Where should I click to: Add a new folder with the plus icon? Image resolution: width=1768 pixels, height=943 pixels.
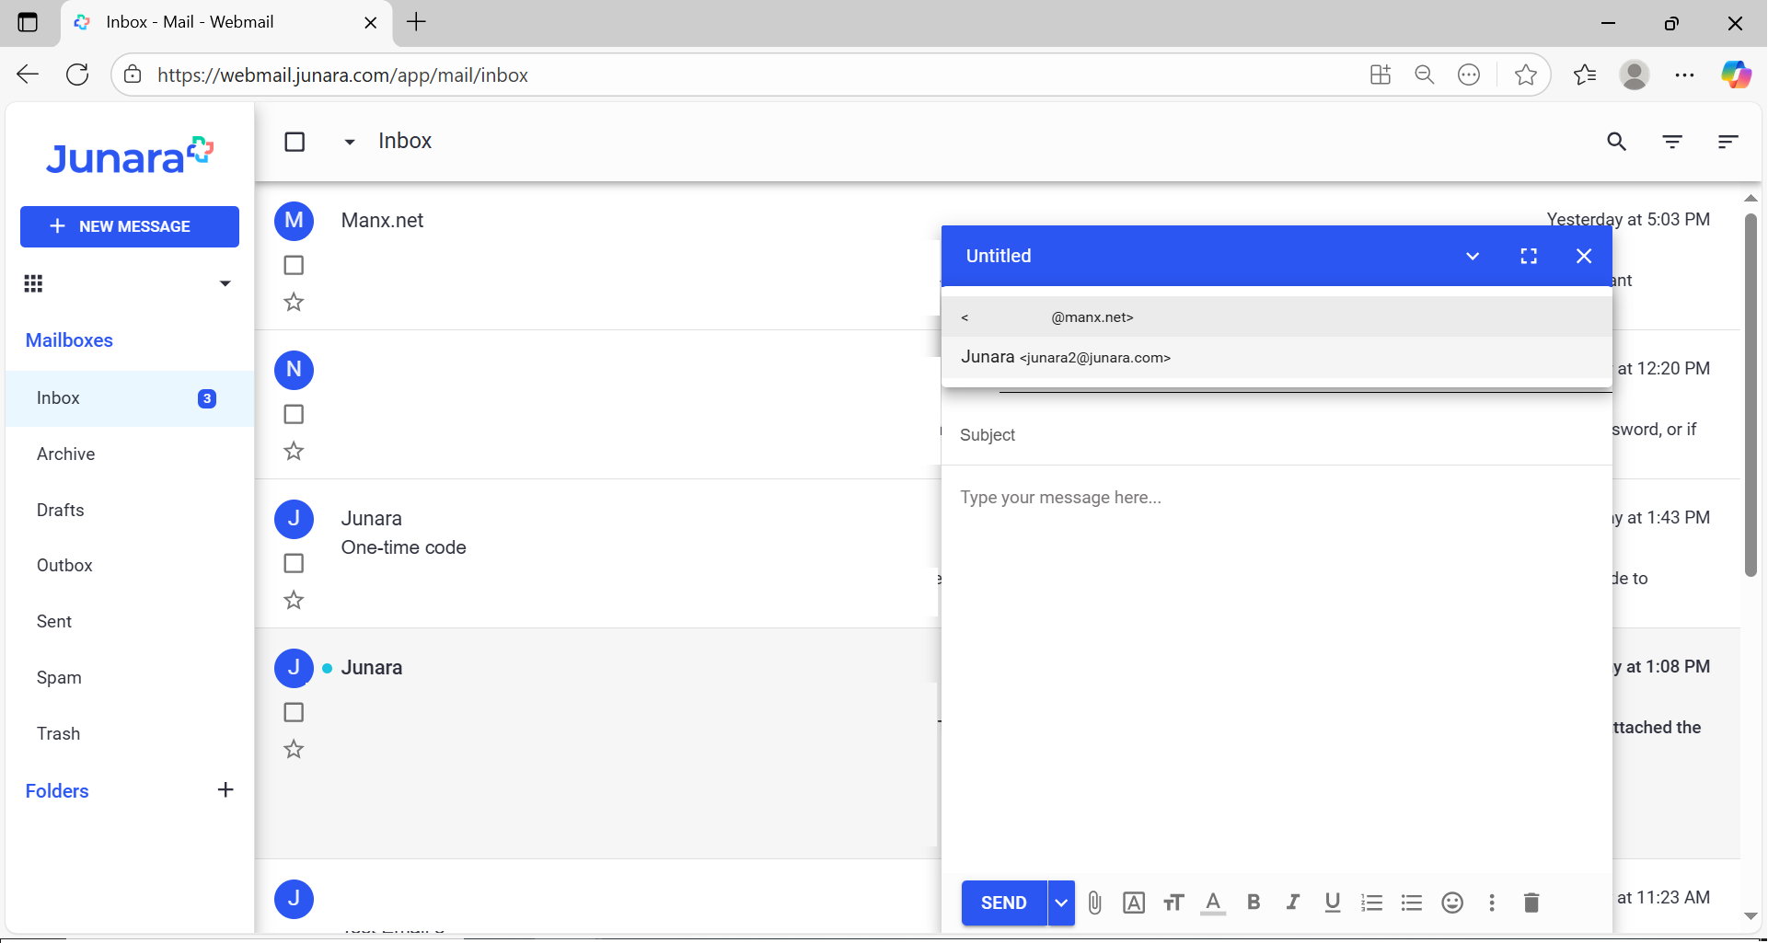(225, 790)
